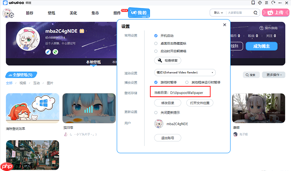Open the 猫羽雫 wallpaper thumbnail
Screen dimensions: 291x171
pos(89,108)
